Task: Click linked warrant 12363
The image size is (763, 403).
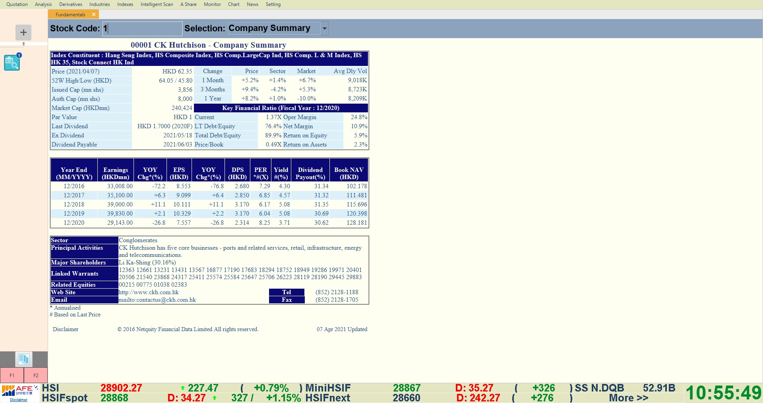Action: pyautogui.click(x=127, y=270)
